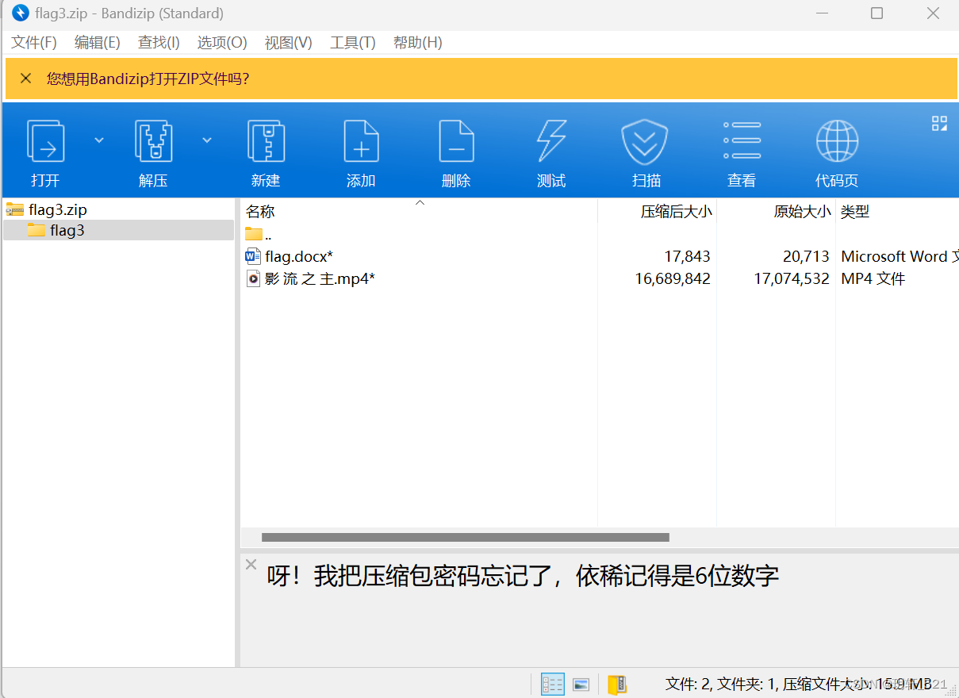Click compressed size 16,689,842 of the mp4
Viewport: 959px width, 698px height.
[x=673, y=278]
